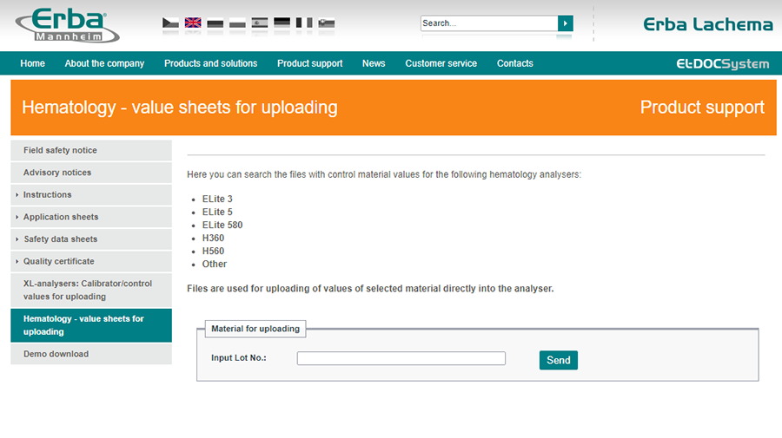This screenshot has width=782, height=438.
Task: Click the Send button
Action: click(x=558, y=360)
